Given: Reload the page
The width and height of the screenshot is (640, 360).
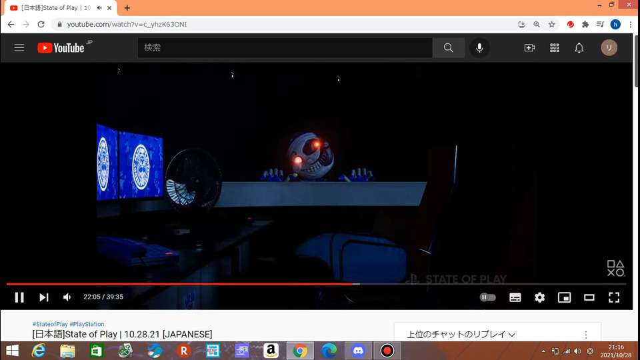Looking at the screenshot, I should [x=41, y=25].
